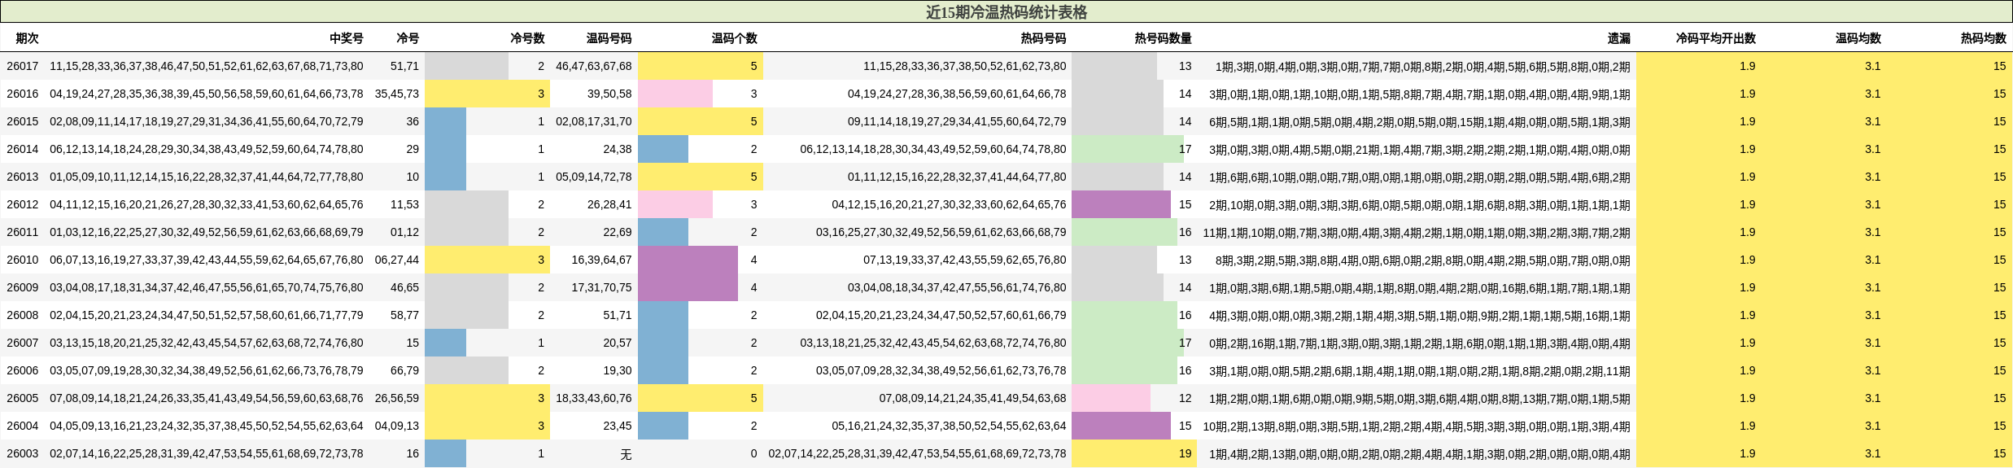2013x468 pixels.
Task: Click warm numbers cell 17,31,70,75
Action: (601, 287)
